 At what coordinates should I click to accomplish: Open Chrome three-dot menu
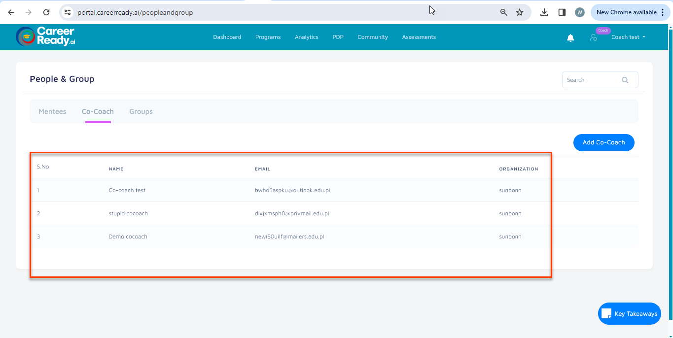pyautogui.click(x=663, y=12)
